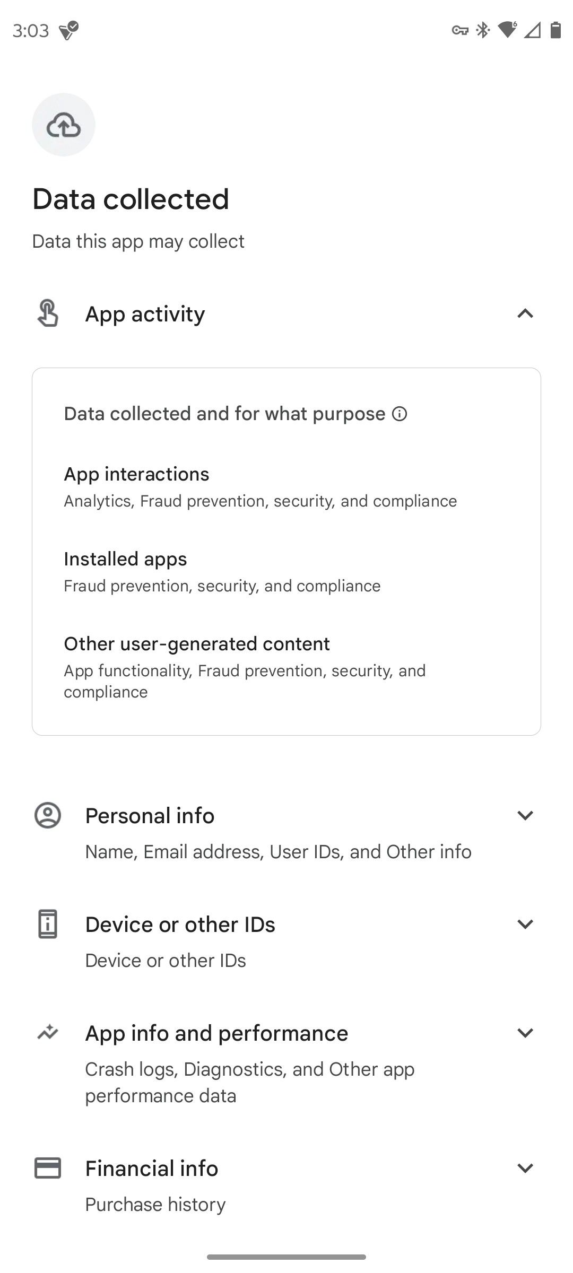The height and width of the screenshot is (1273, 573).
Task: Collapse the App activity section
Action: pos(525,313)
